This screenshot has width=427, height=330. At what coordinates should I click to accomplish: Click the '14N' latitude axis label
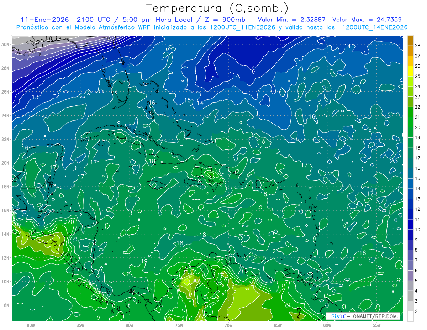[6, 234]
